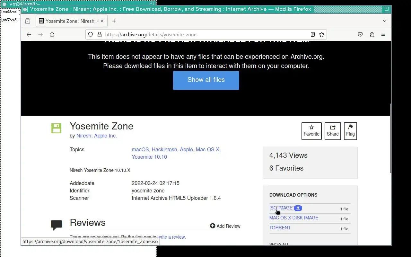This screenshot has height=257, width=411.
Task: Bookmark this page with the star
Action: (x=321, y=34)
